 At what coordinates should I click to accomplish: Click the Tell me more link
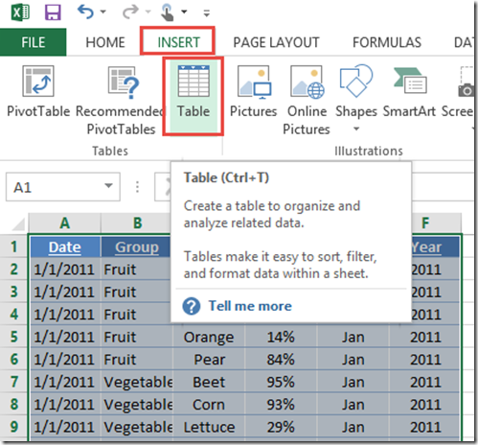[250, 306]
